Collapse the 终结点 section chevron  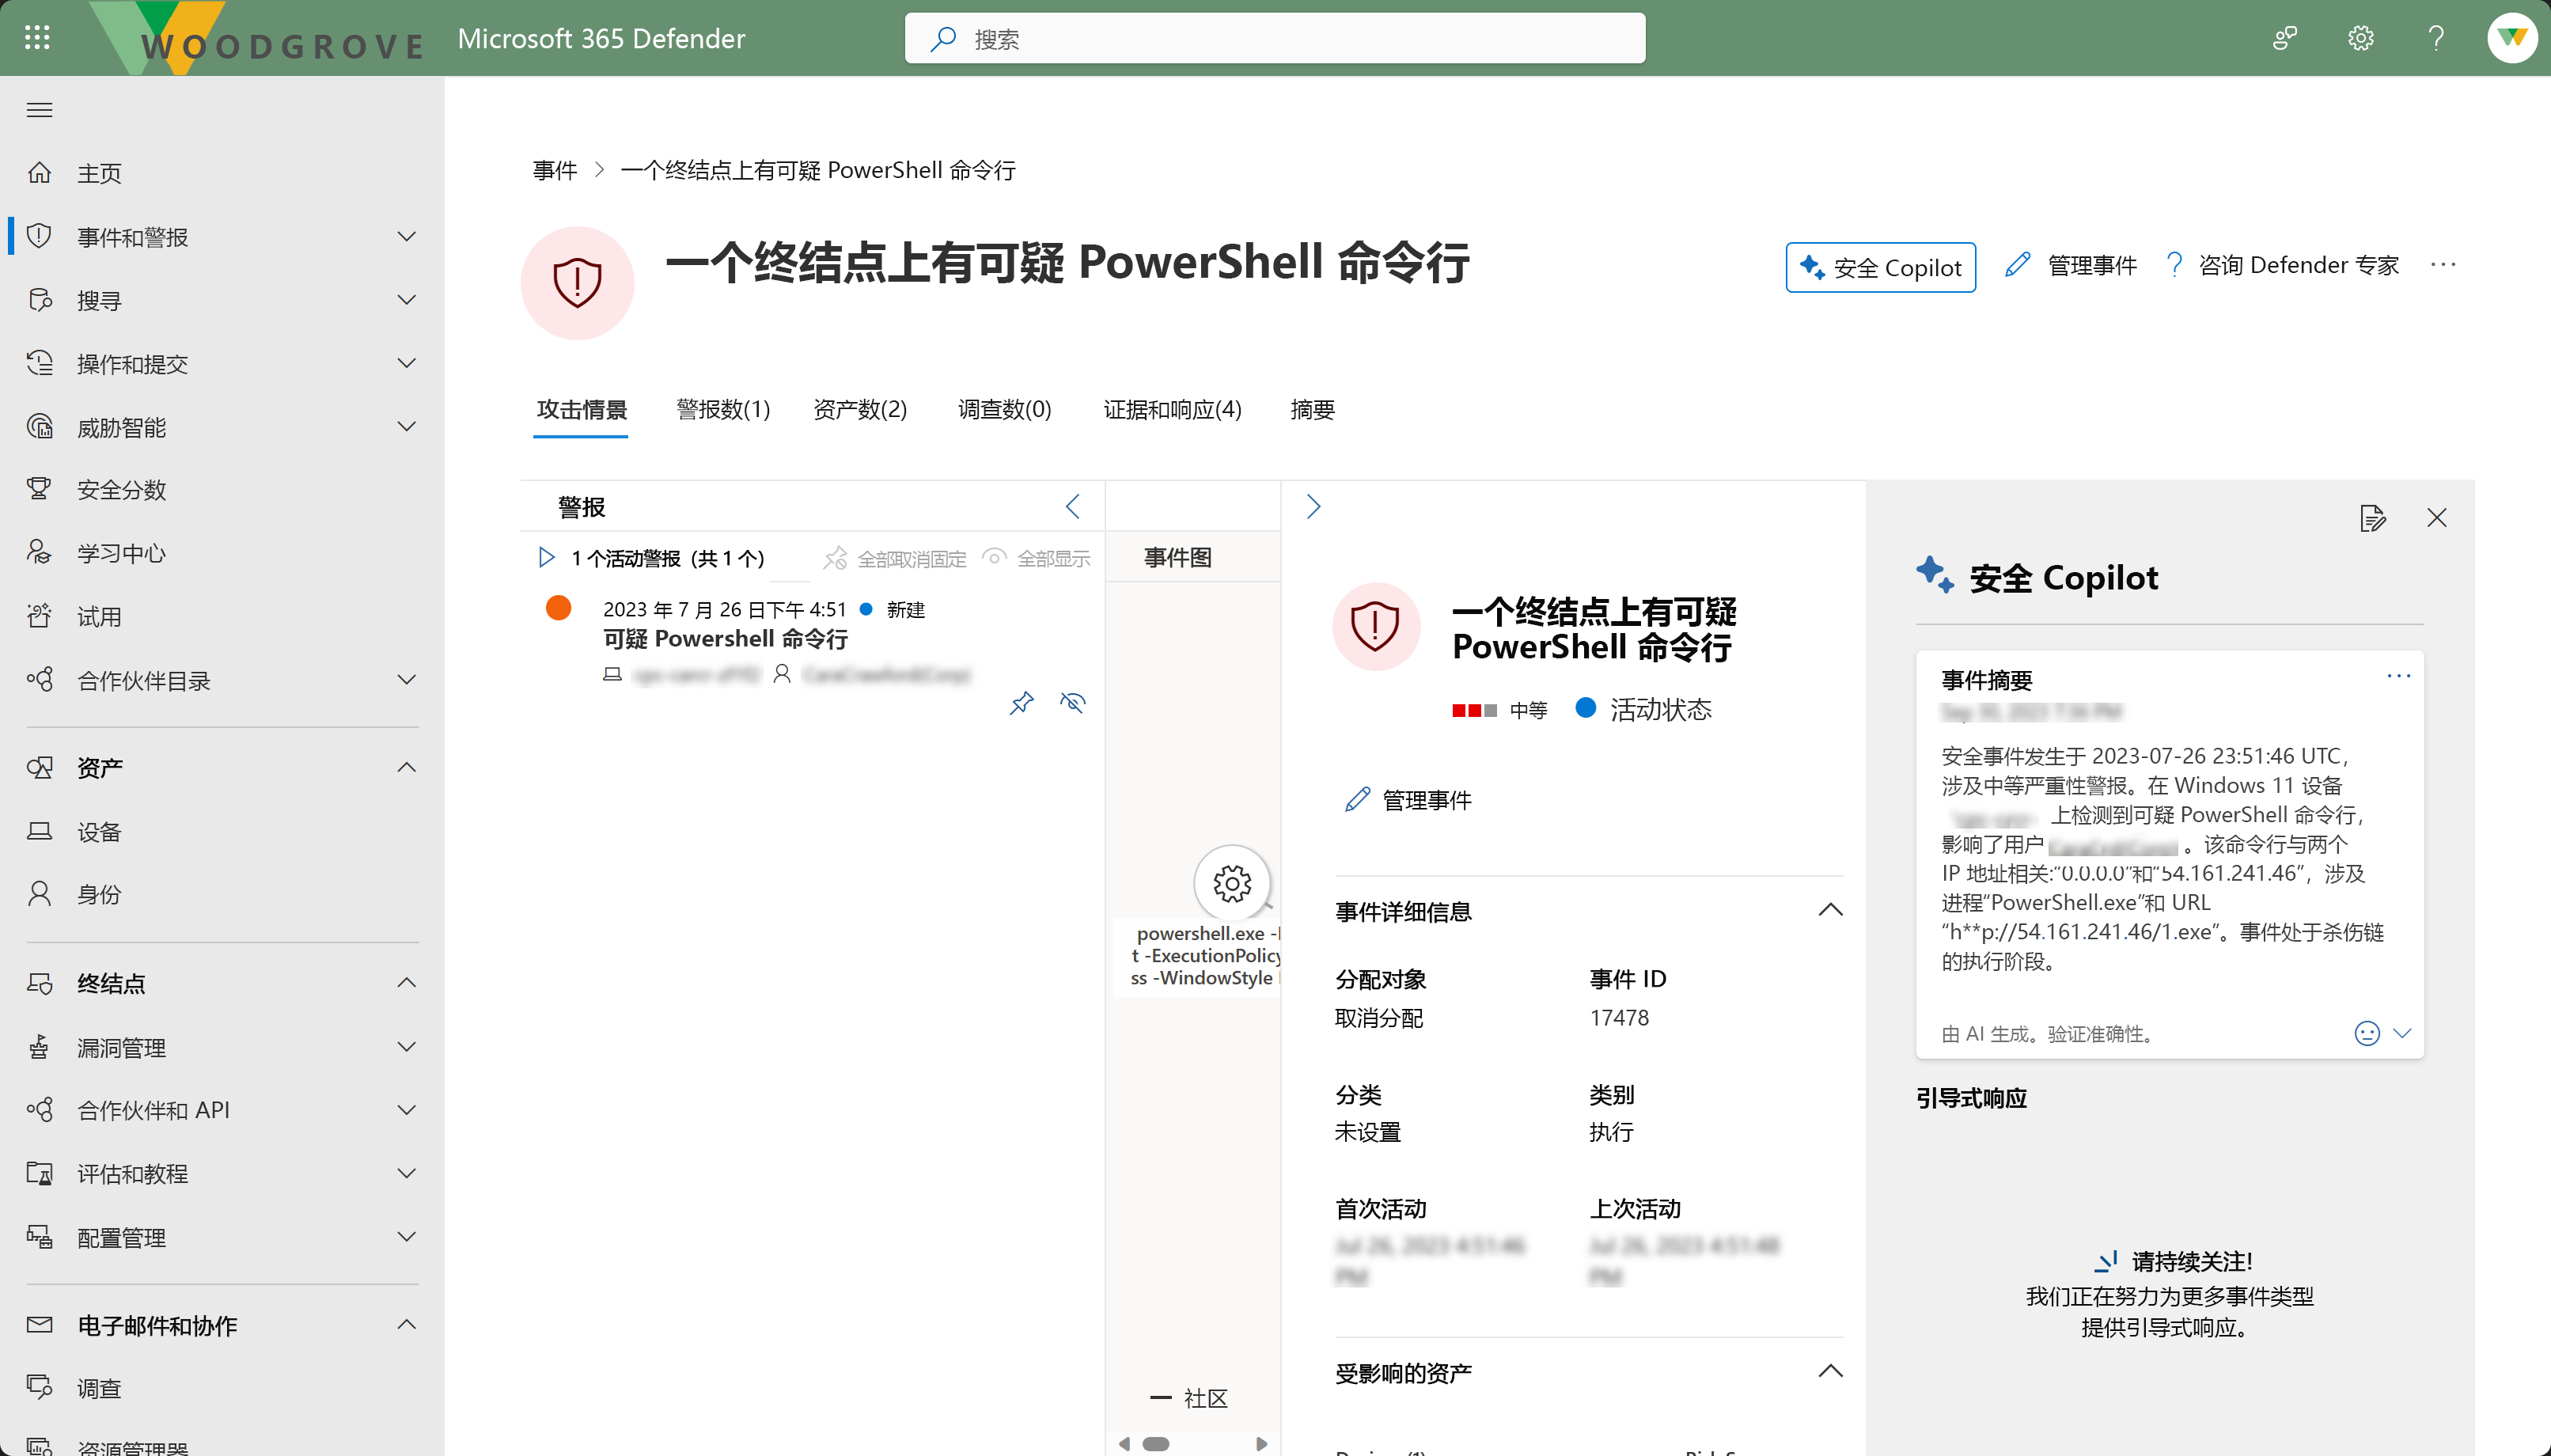click(407, 983)
